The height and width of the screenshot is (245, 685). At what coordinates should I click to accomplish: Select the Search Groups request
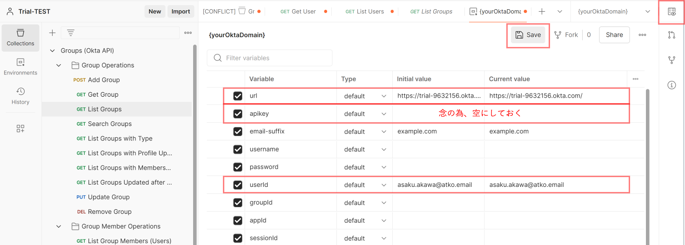109,124
